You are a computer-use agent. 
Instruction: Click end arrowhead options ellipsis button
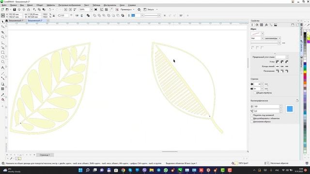point(266,89)
